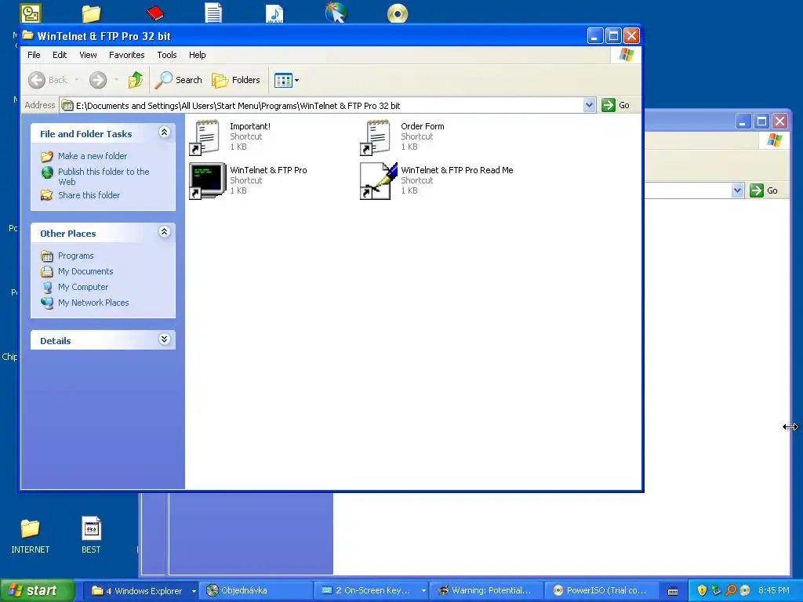803x602 pixels.
Task: Open My Network Places link
Action: click(93, 303)
